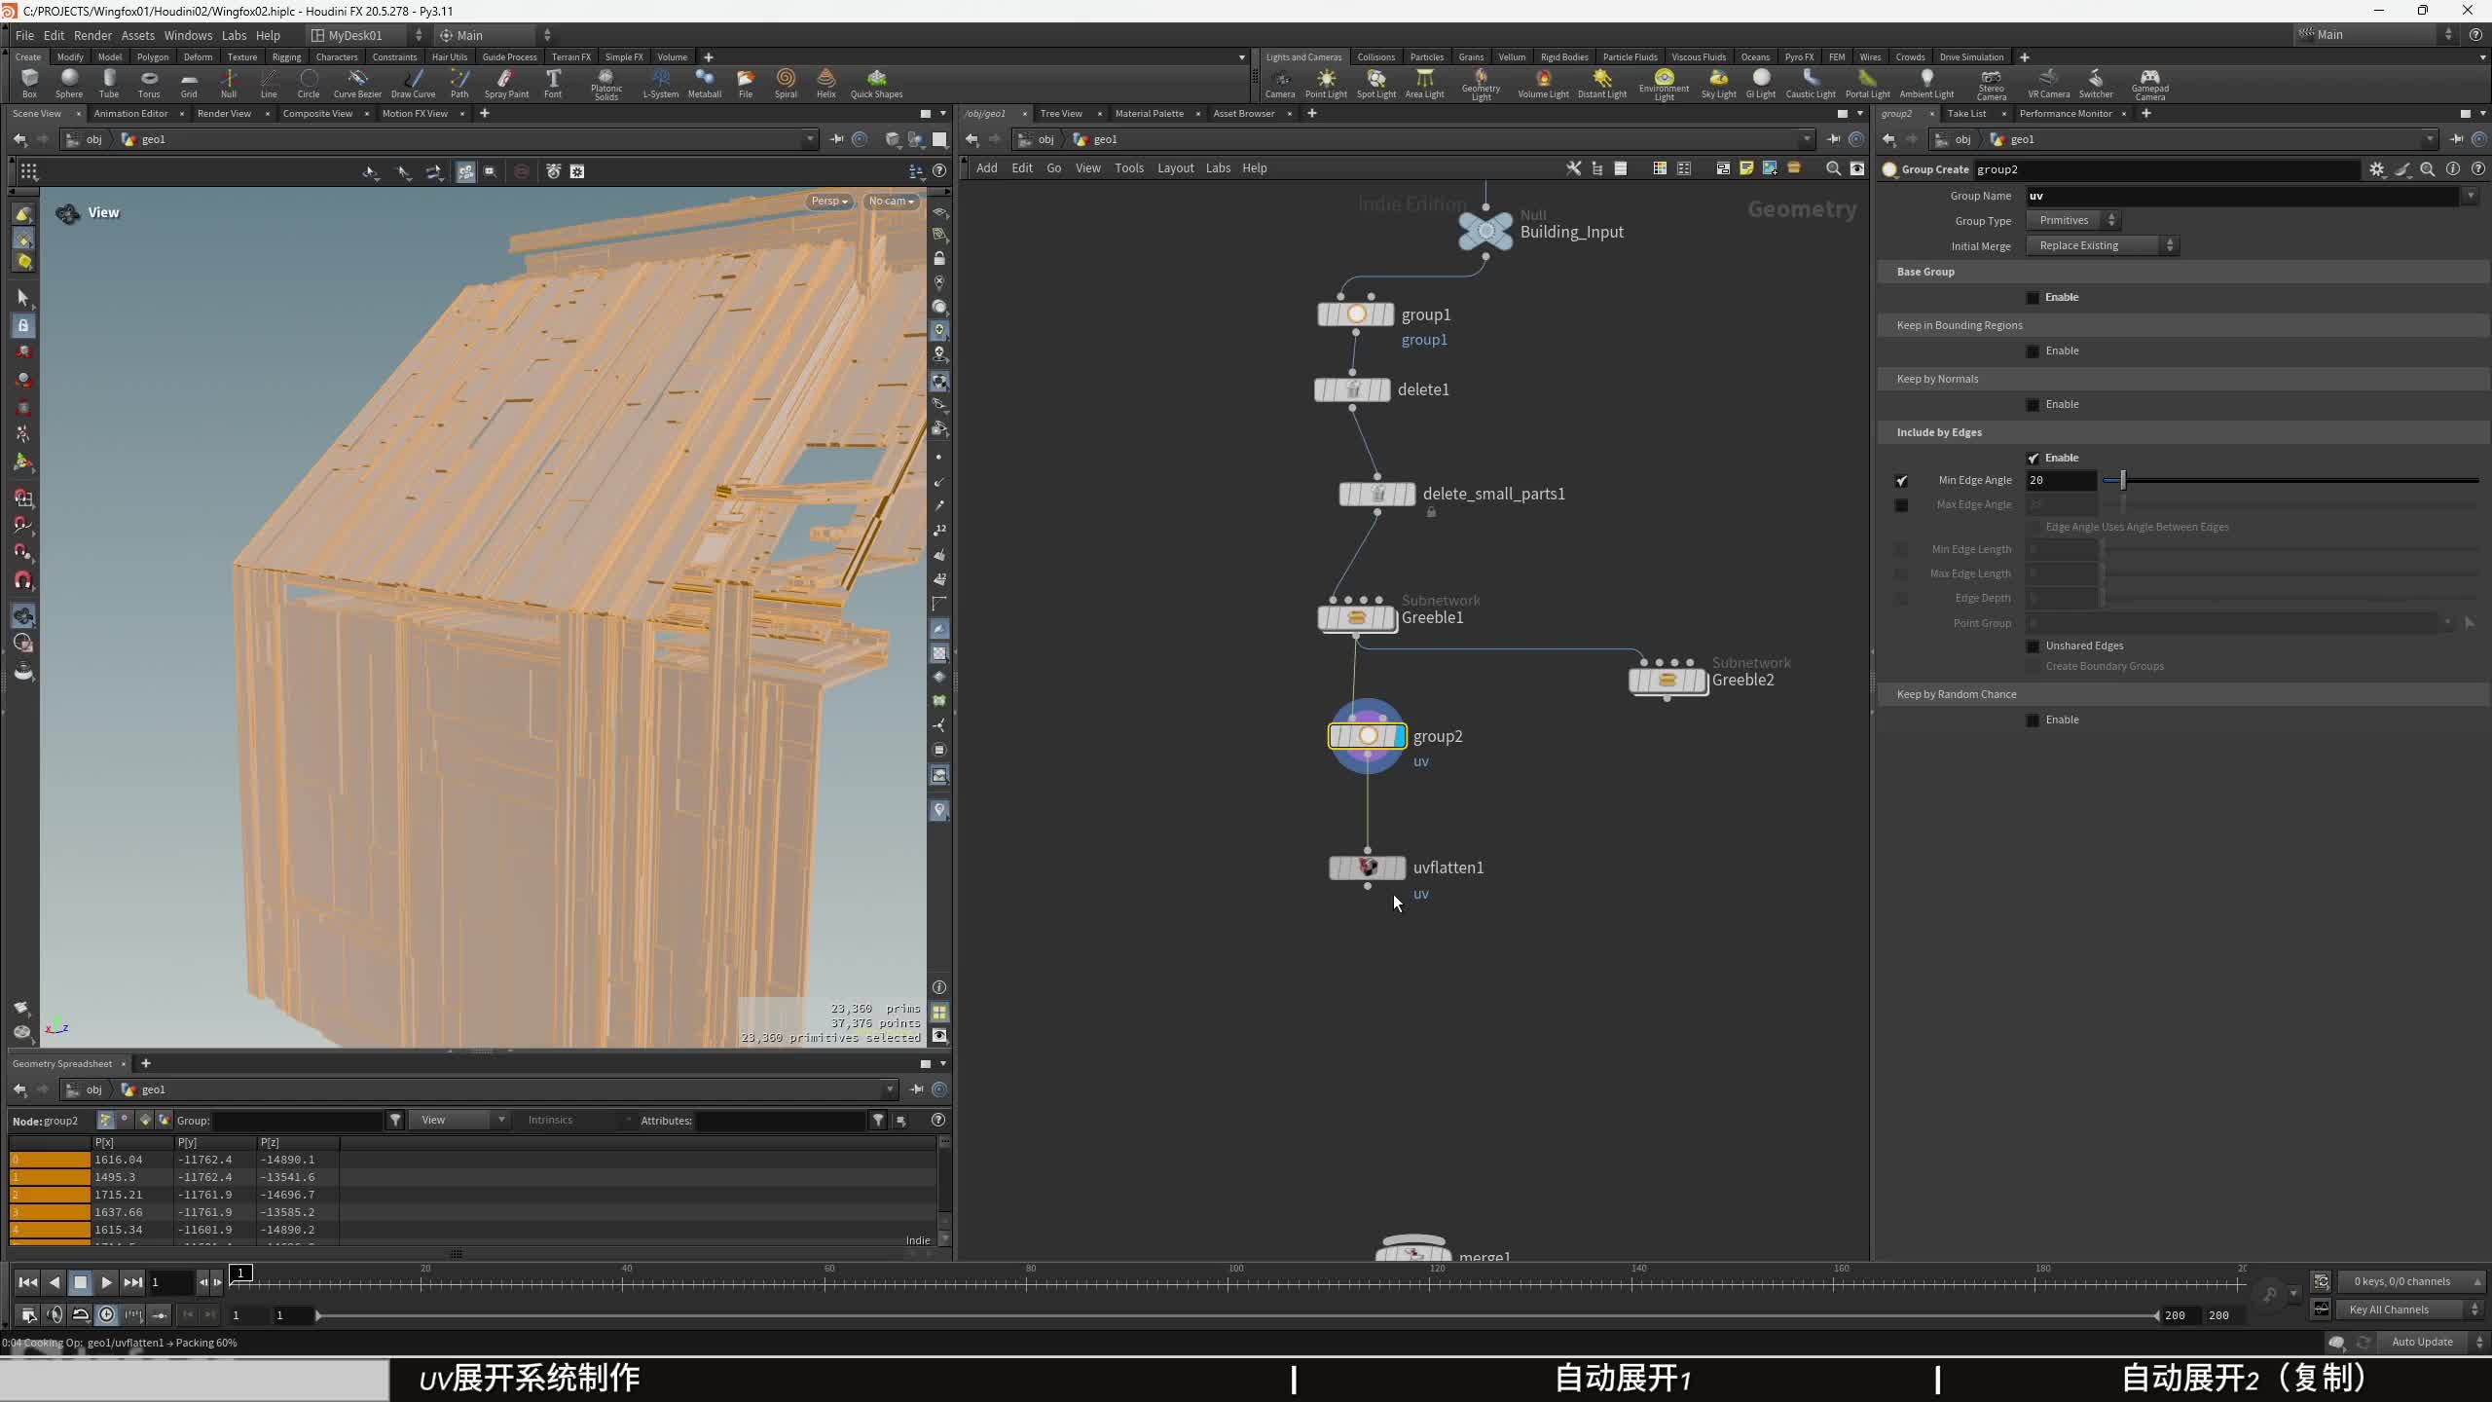
Task: Open Layout menu in network editor
Action: (1175, 168)
